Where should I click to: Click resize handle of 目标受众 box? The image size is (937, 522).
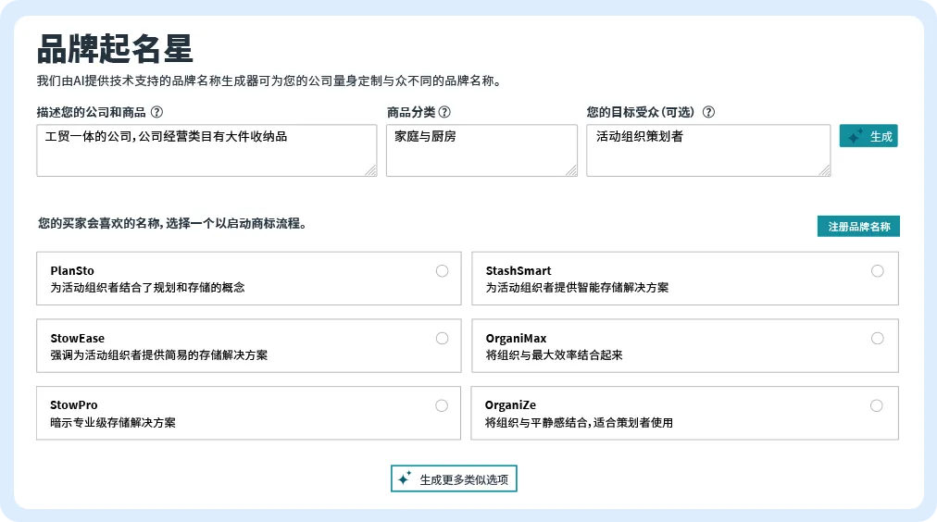click(x=825, y=170)
